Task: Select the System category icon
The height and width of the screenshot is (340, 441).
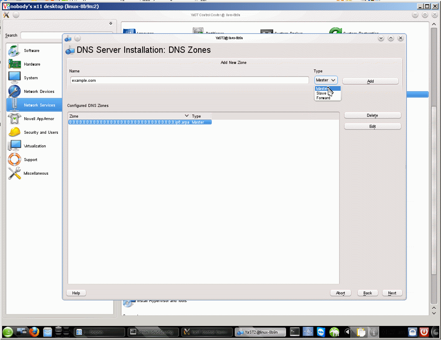Action: pos(15,78)
